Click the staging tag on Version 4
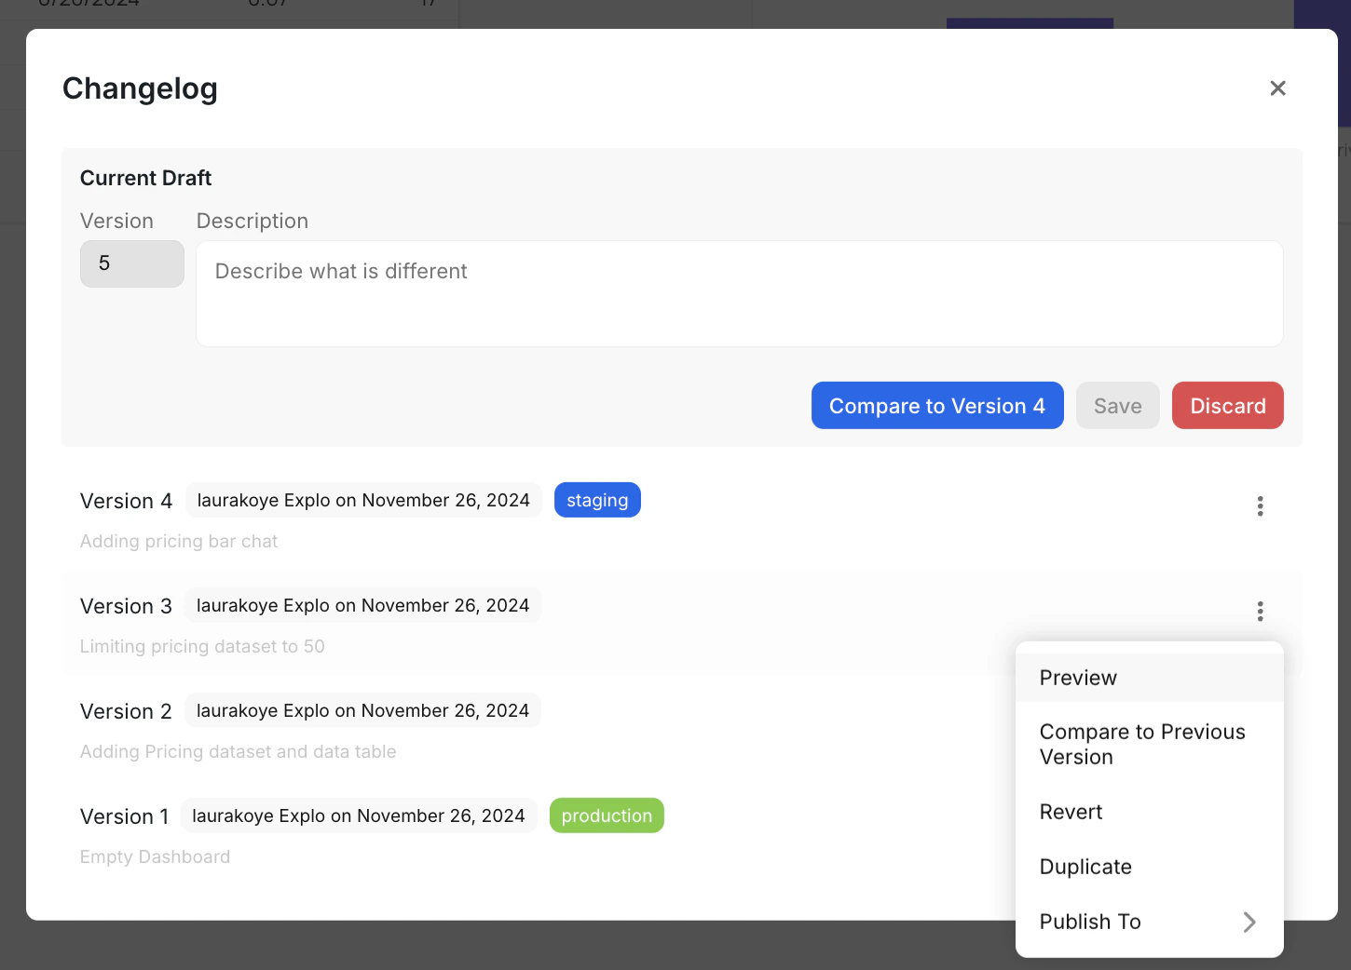 coord(597,500)
